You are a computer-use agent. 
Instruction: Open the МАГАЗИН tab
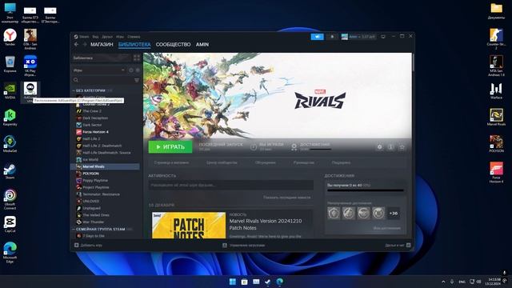pyautogui.click(x=102, y=45)
